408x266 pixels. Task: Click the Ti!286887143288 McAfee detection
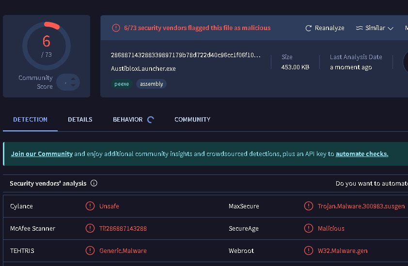[123, 229]
